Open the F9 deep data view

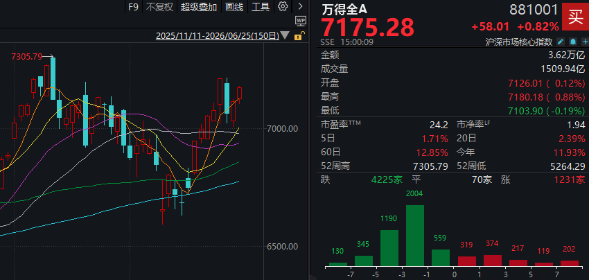tap(133, 7)
